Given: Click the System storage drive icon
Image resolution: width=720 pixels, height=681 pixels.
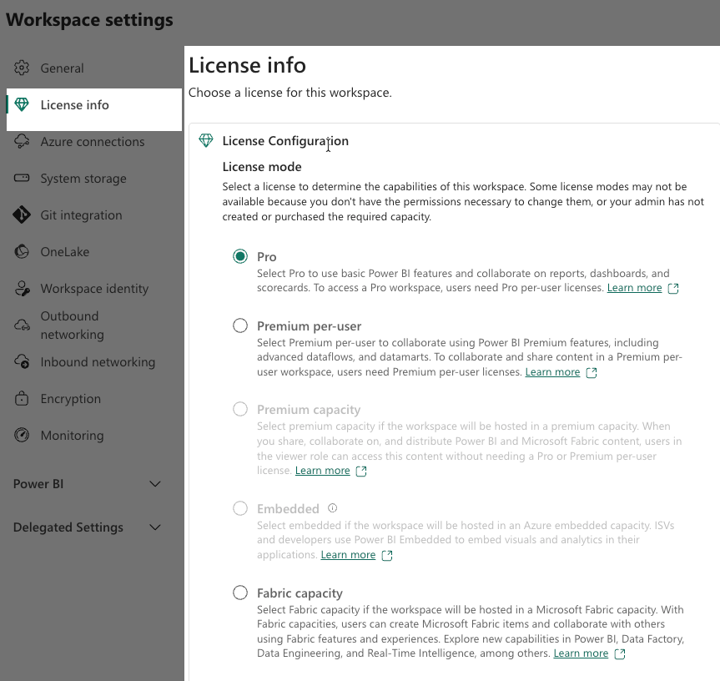Looking at the screenshot, I should click(22, 178).
